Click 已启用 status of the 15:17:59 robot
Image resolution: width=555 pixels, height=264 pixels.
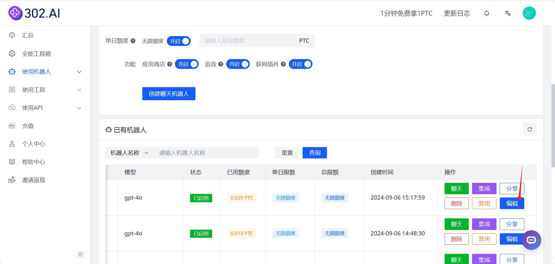click(x=201, y=198)
